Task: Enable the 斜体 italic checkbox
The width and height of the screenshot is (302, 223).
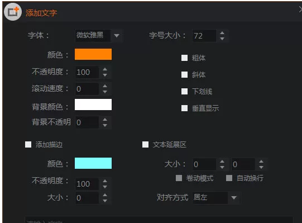Action: 185,74
